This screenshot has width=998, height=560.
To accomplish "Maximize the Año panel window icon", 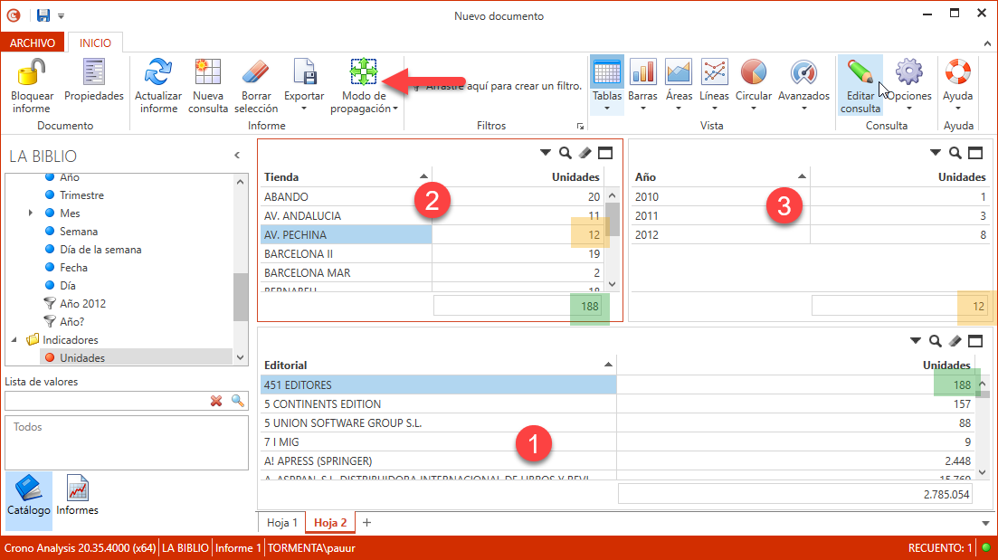I will pyautogui.click(x=975, y=153).
